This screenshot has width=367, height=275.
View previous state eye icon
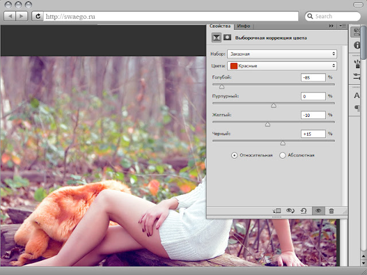coord(290,211)
